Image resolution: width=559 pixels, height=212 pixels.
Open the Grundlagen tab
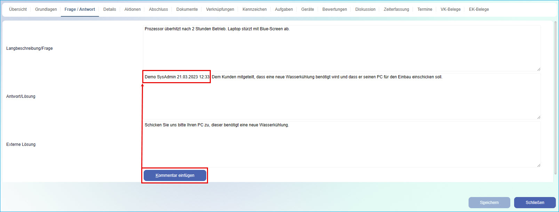tap(46, 9)
